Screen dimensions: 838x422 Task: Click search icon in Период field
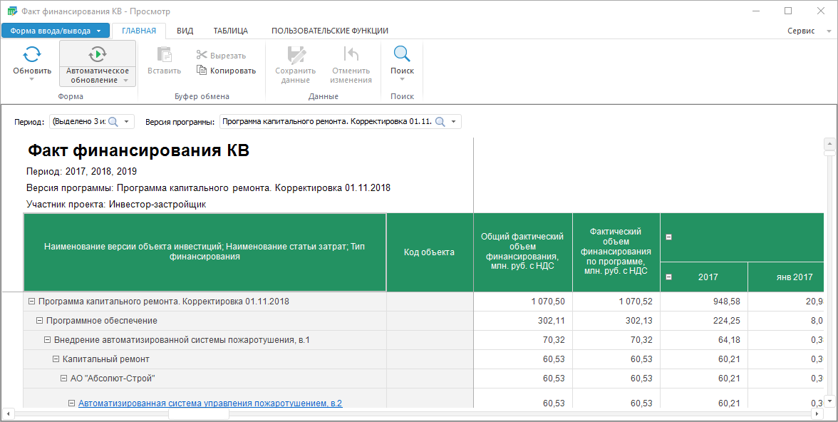point(113,122)
